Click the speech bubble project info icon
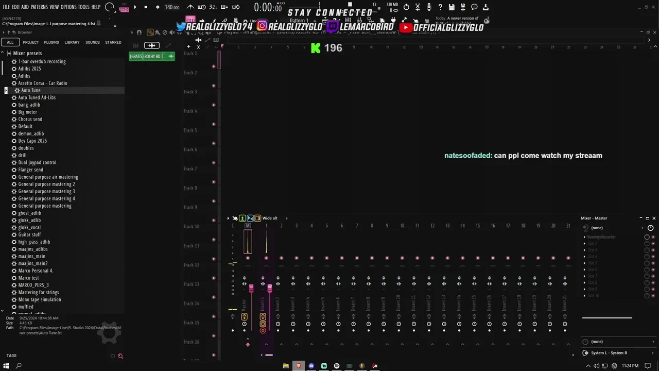Image resolution: width=659 pixels, height=371 pixels. pos(474,7)
